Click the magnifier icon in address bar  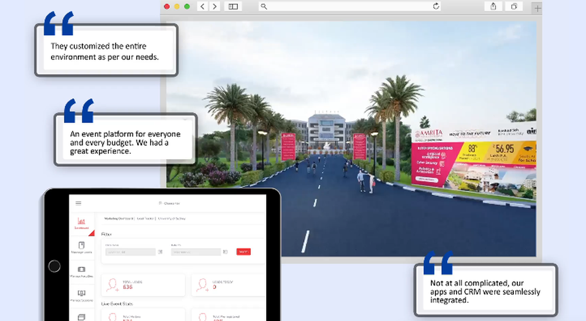(x=264, y=6)
